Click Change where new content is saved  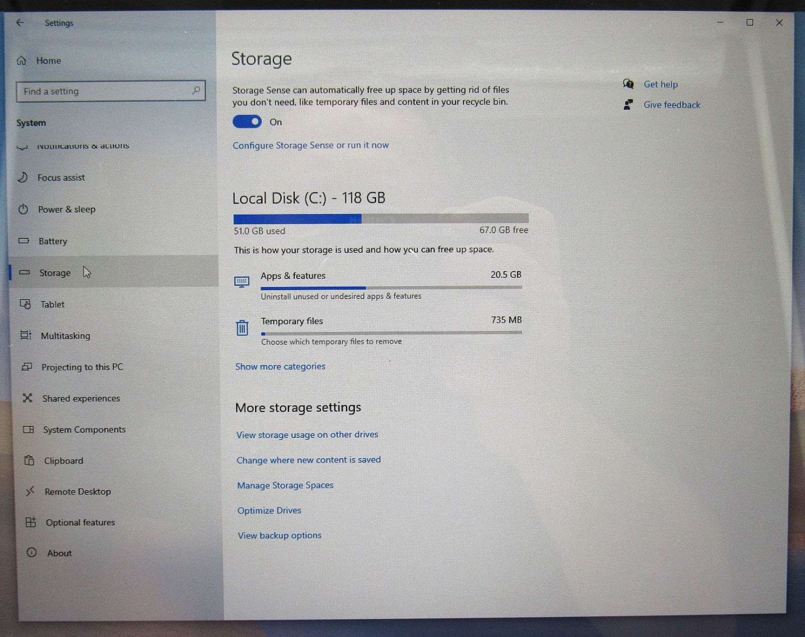pos(308,460)
